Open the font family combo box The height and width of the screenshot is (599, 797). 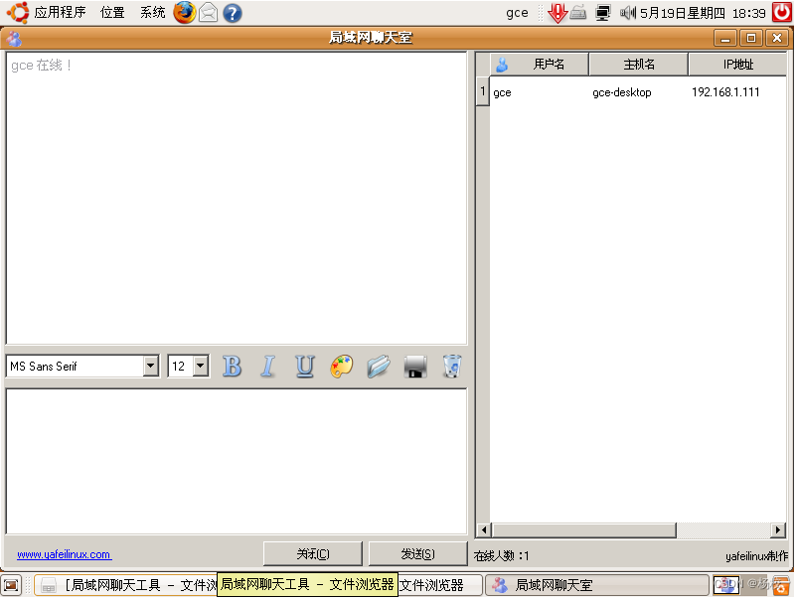[x=82, y=366]
